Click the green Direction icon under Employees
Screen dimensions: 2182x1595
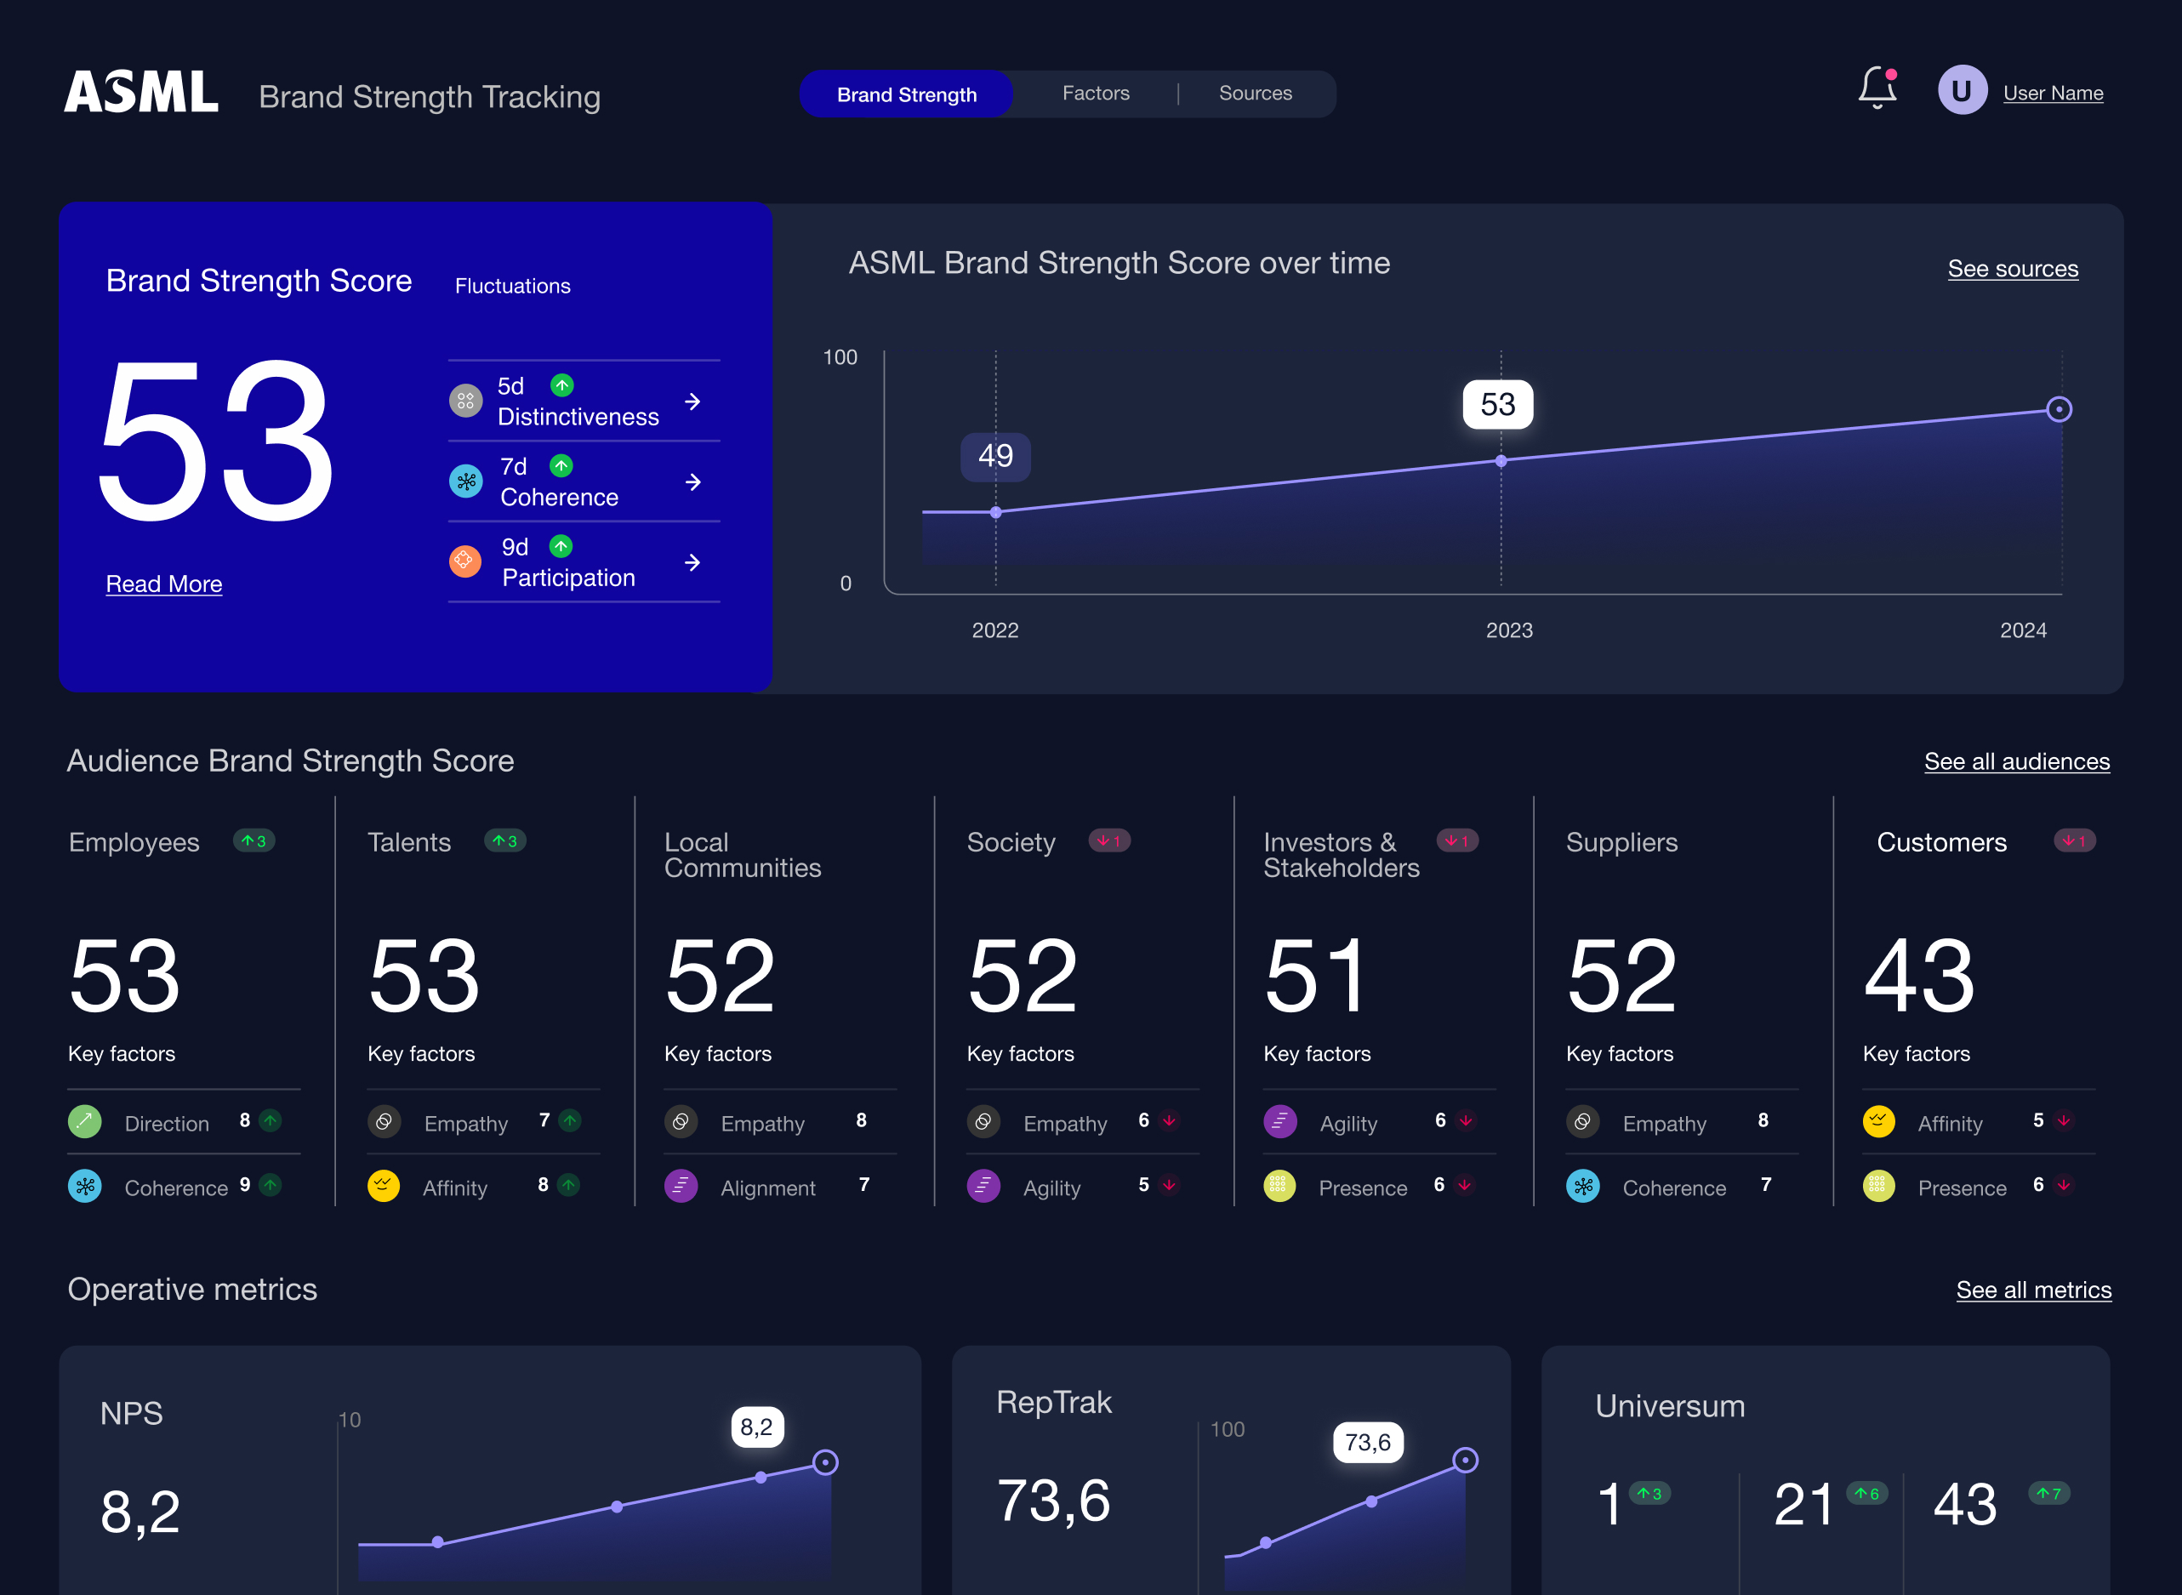point(85,1121)
